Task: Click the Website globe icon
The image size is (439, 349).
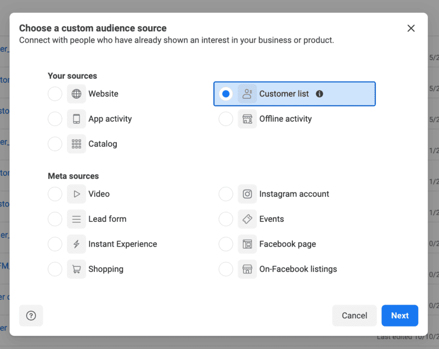Action: click(x=76, y=94)
